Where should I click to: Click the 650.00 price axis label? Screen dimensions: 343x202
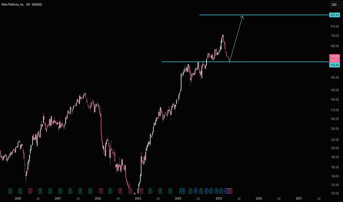[x=335, y=46]
